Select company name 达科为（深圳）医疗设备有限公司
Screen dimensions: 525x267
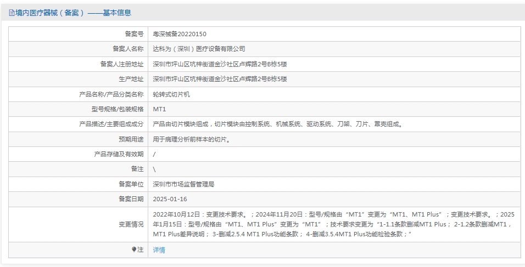(199, 49)
